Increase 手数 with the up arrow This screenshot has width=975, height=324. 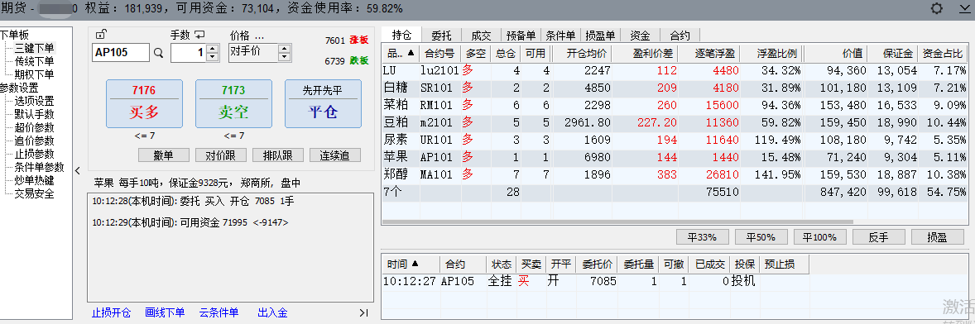tap(213, 49)
